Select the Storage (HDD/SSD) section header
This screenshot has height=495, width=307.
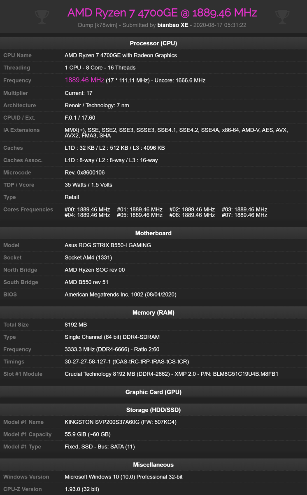point(153,410)
